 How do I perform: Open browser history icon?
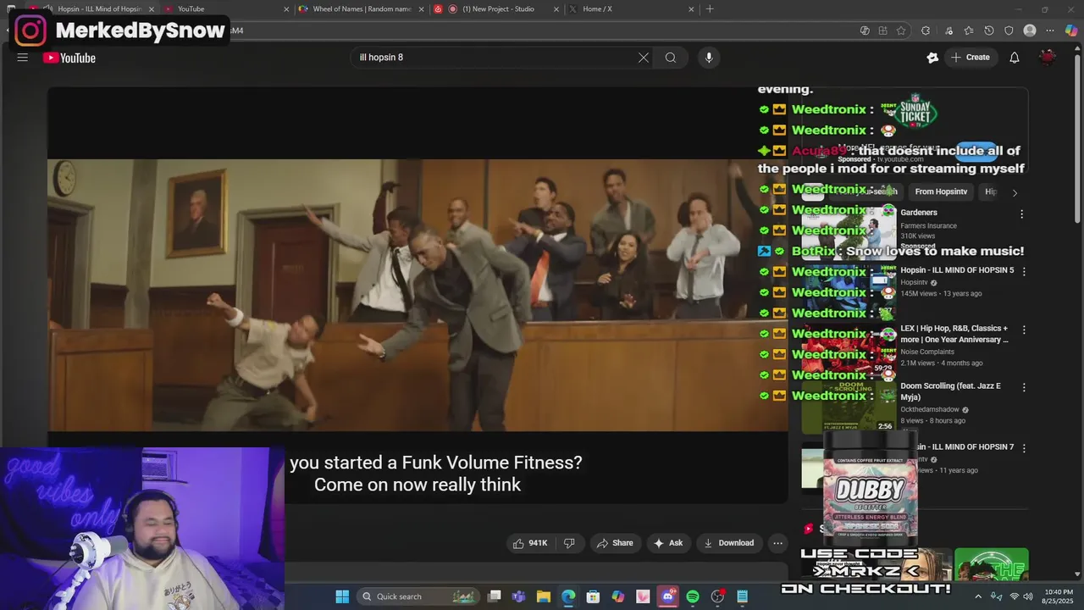pos(989,30)
